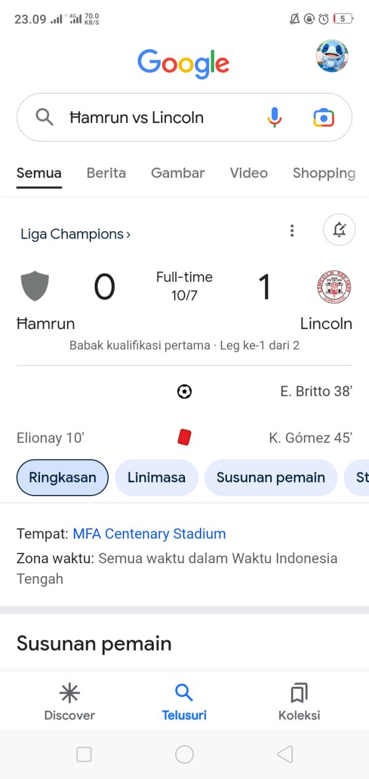
Task: Toggle match notification bell icon
Action: click(x=339, y=230)
